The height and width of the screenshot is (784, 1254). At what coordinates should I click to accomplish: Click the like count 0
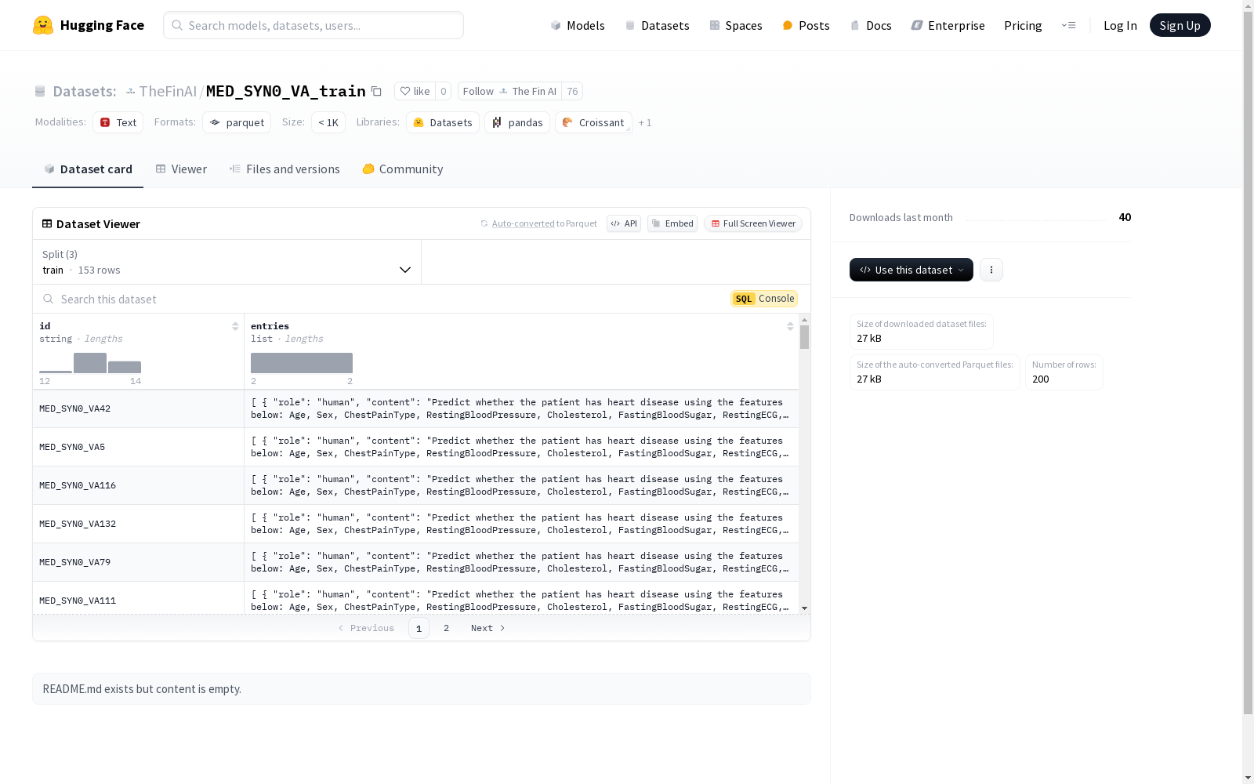pyautogui.click(x=444, y=91)
